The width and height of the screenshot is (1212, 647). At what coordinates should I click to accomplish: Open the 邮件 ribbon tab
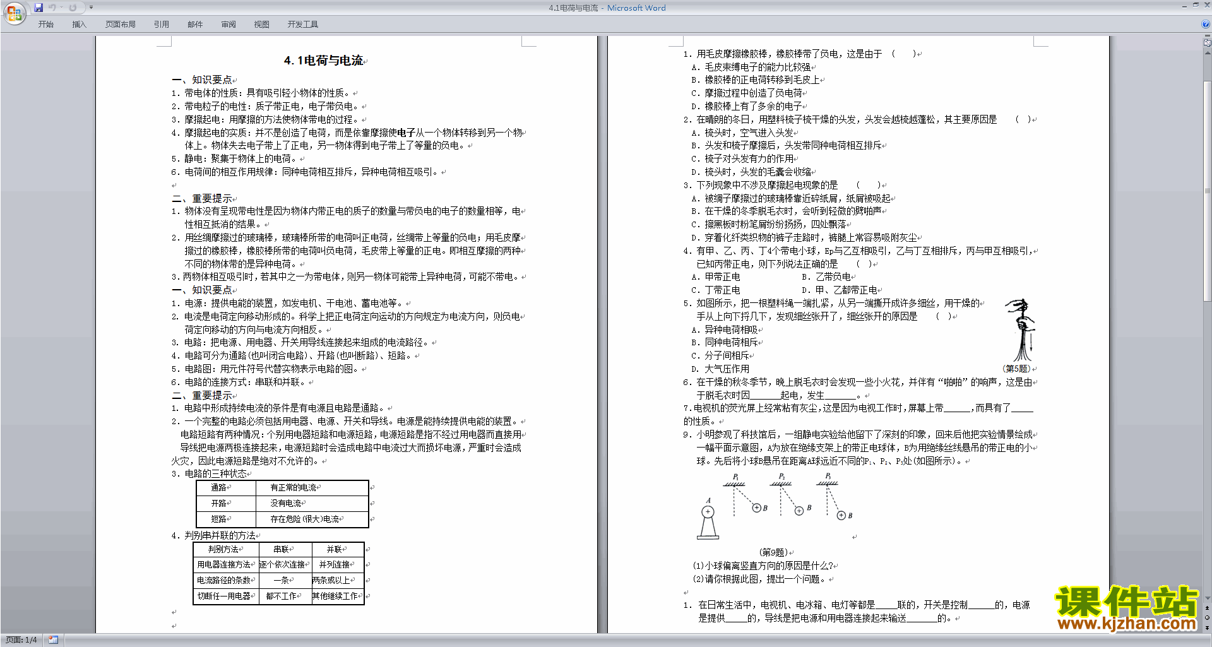click(195, 25)
